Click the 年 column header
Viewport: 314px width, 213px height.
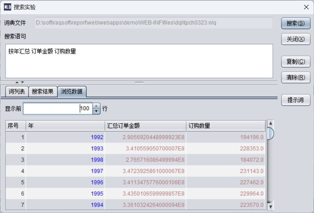coord(65,126)
